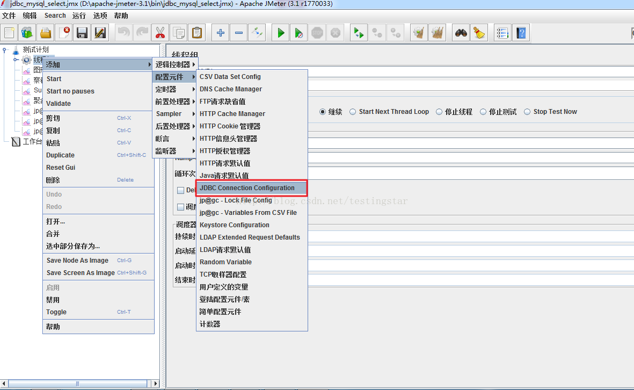The width and height of the screenshot is (634, 390).
Task: Click the Search binoculars icon
Action: point(461,33)
